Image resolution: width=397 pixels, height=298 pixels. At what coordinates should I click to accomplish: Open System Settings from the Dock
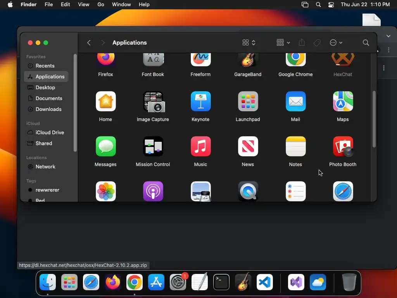(x=178, y=282)
